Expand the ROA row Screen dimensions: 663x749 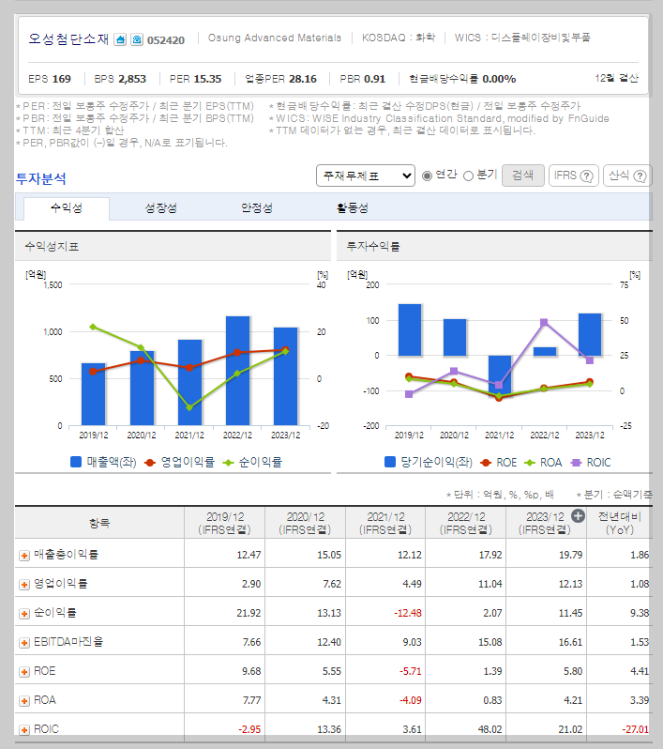coord(24,701)
